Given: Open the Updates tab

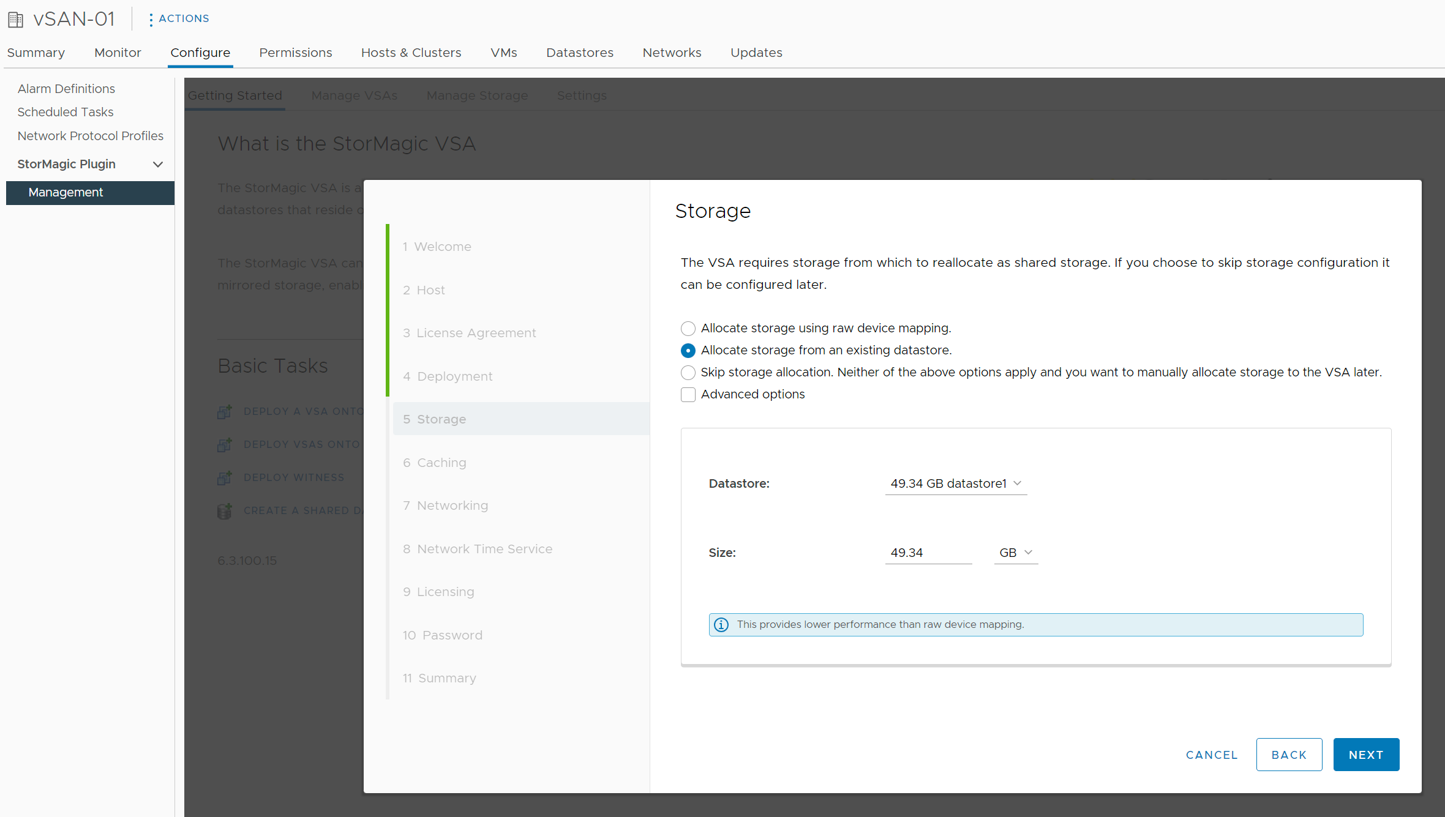Looking at the screenshot, I should point(756,53).
